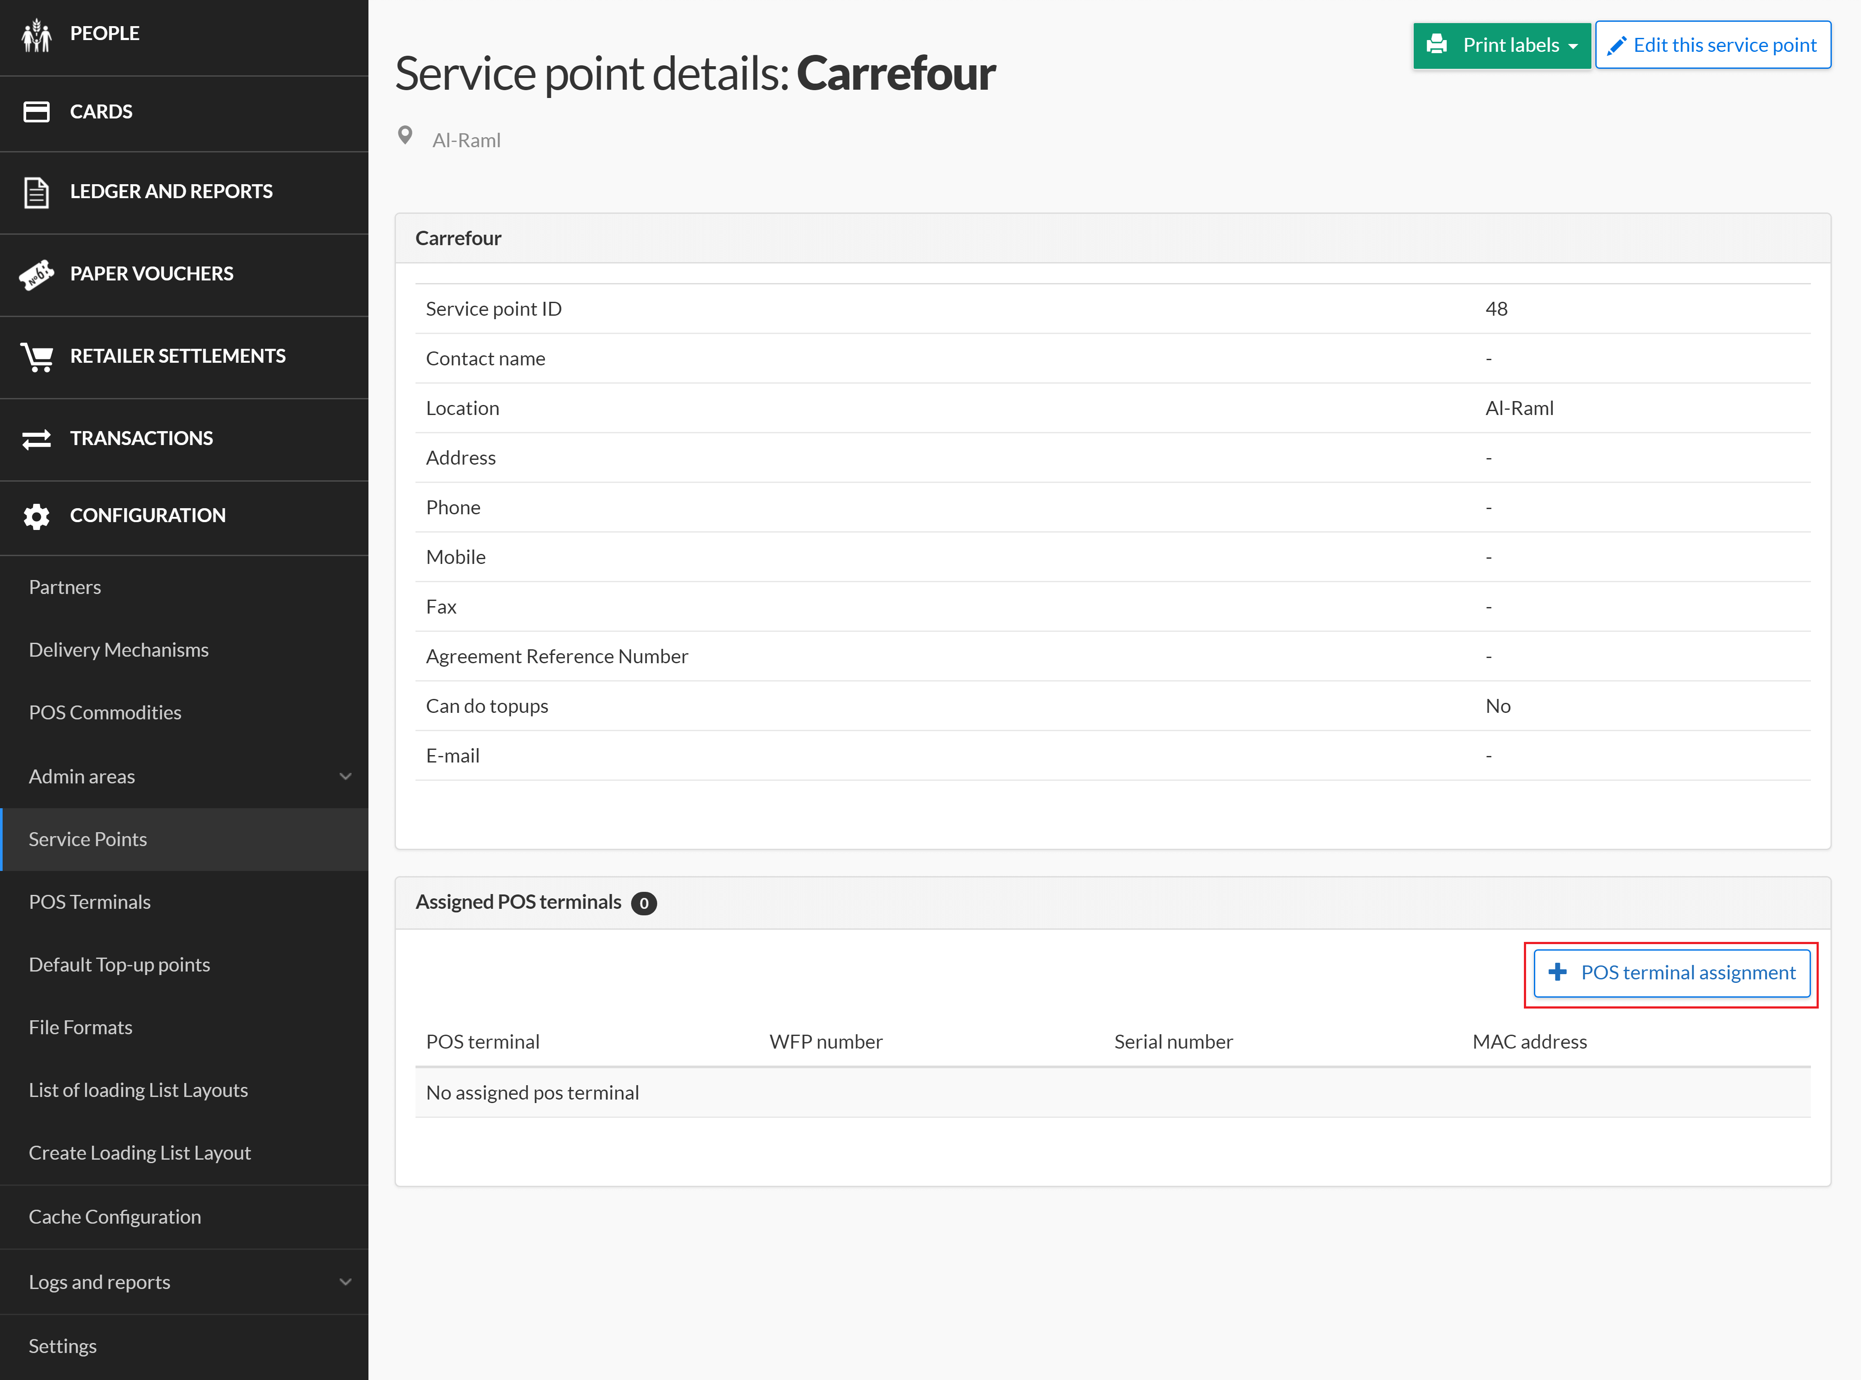Navigate to Cache Configuration
The width and height of the screenshot is (1861, 1380).
[x=115, y=1216]
